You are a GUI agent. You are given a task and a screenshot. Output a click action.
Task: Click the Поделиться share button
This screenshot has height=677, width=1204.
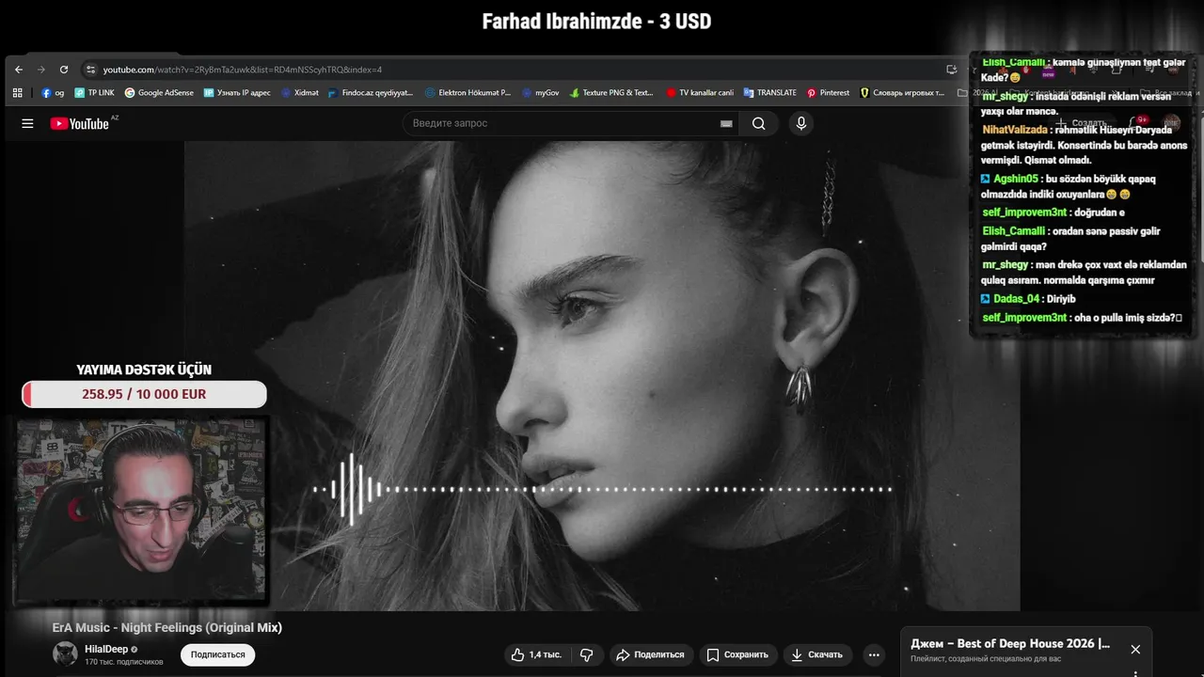651,654
